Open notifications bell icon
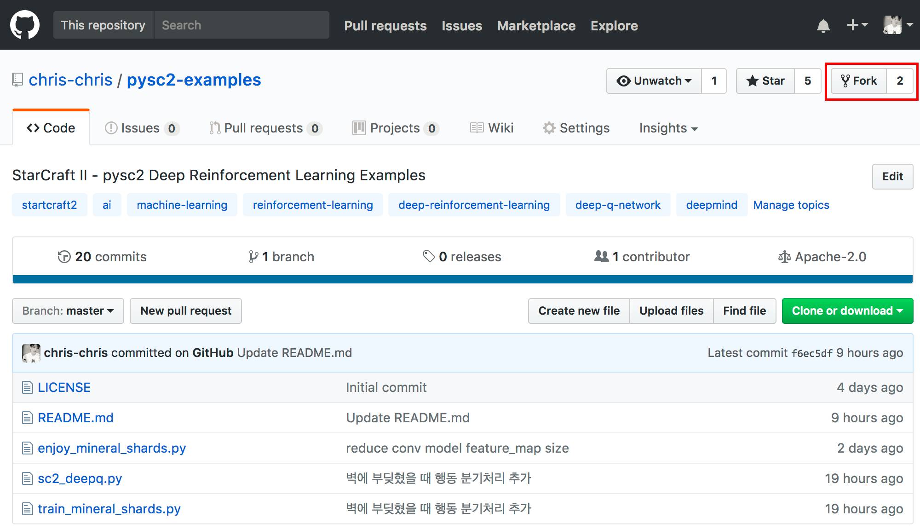 (823, 26)
